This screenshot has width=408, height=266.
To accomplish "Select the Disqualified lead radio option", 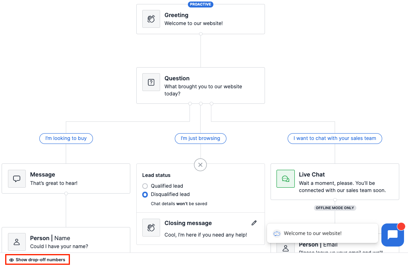I will [145, 194].
